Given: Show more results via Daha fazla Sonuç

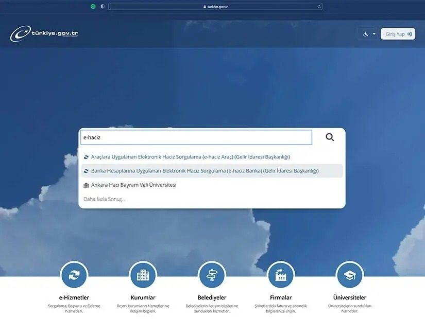Looking at the screenshot, I should [105, 199].
